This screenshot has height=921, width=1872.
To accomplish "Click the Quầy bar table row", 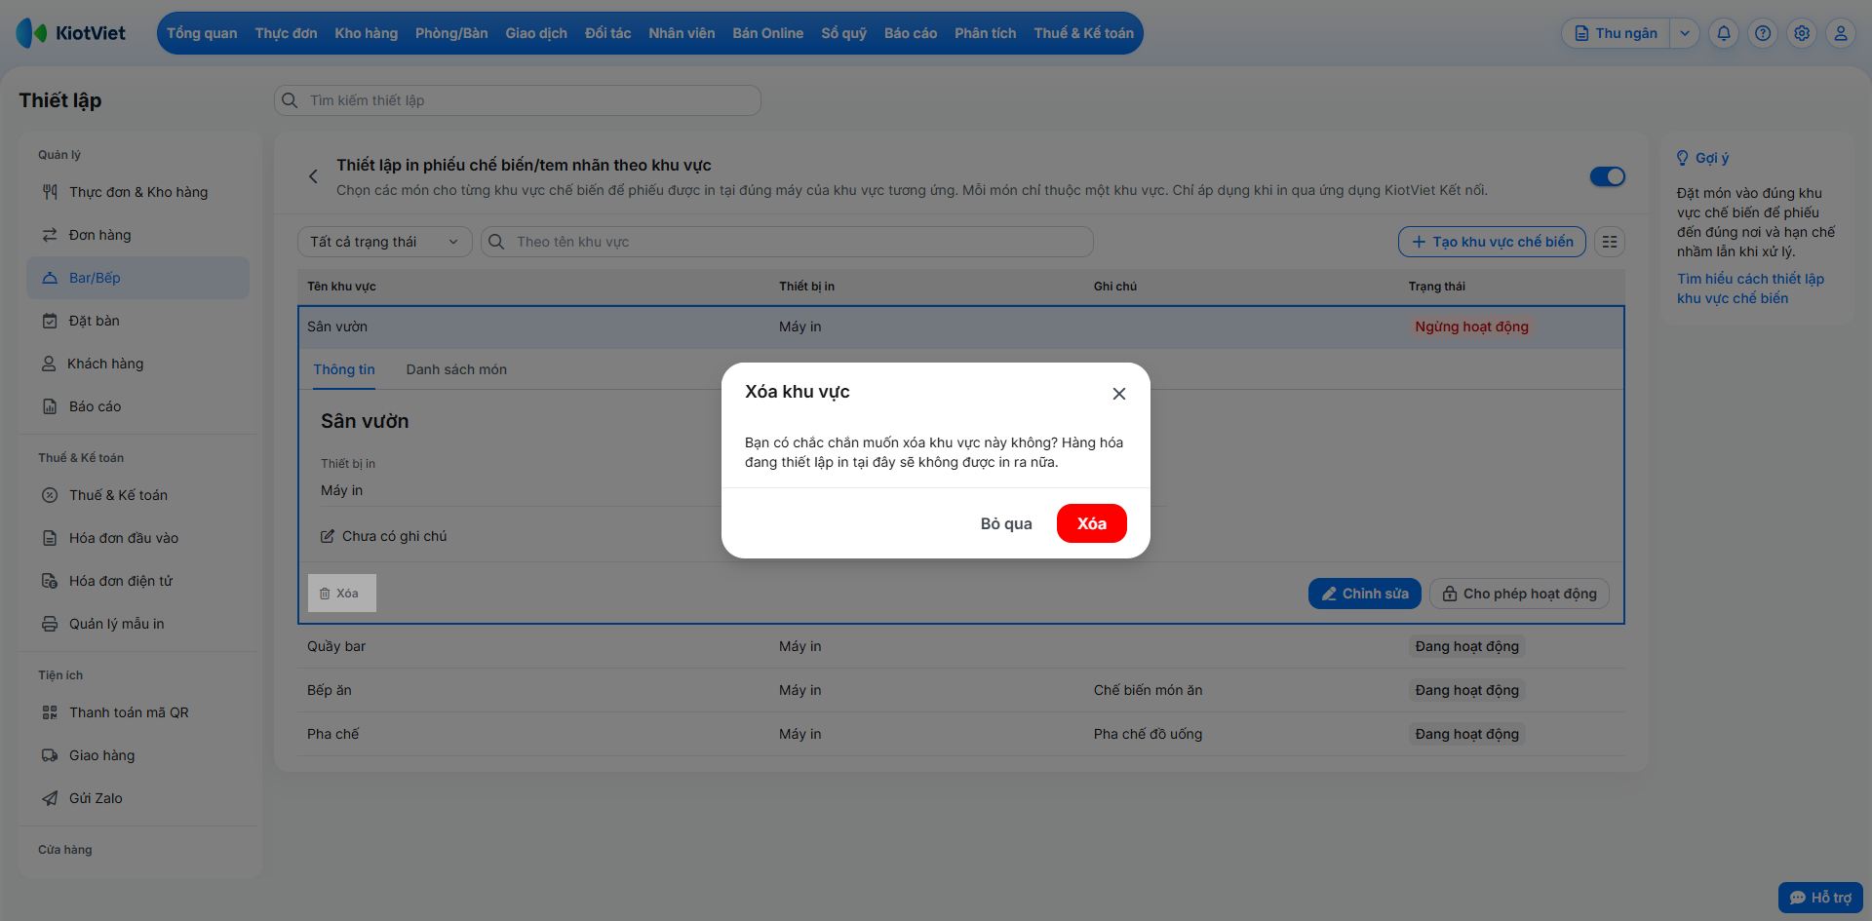I will (961, 646).
